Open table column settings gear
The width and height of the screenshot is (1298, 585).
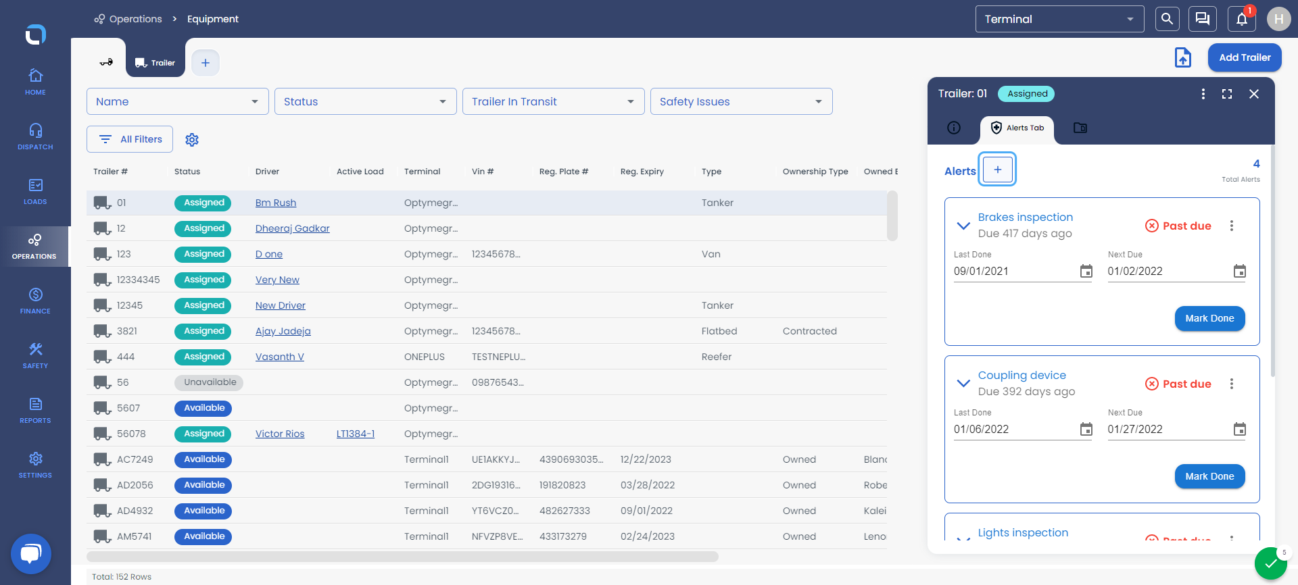(x=192, y=140)
